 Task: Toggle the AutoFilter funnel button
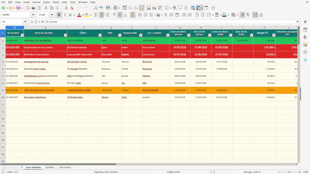[142, 8]
